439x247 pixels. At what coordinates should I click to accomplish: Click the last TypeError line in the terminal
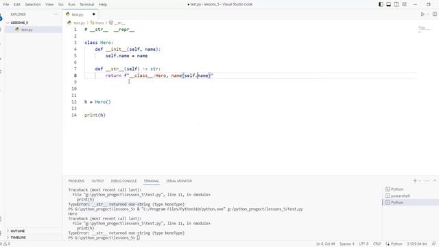(126, 233)
